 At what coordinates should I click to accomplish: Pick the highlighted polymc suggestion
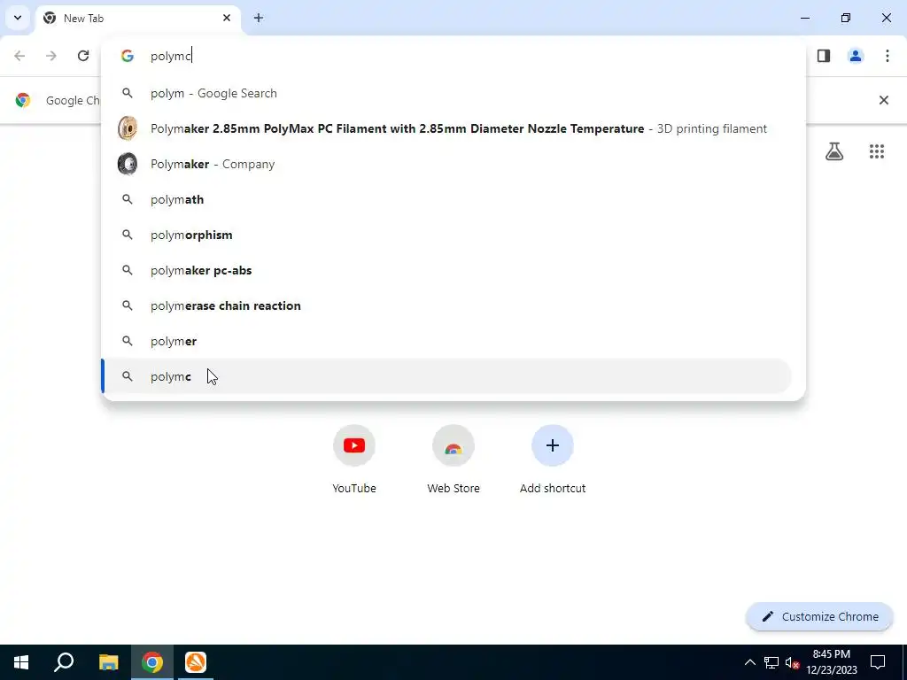[x=446, y=376]
